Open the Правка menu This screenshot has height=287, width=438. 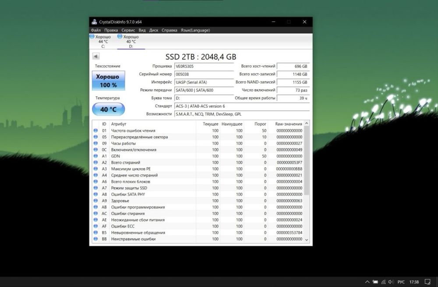111,30
